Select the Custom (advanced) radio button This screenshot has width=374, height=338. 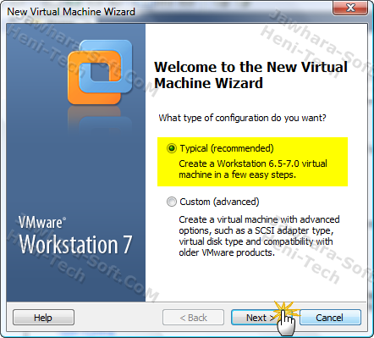pos(172,202)
